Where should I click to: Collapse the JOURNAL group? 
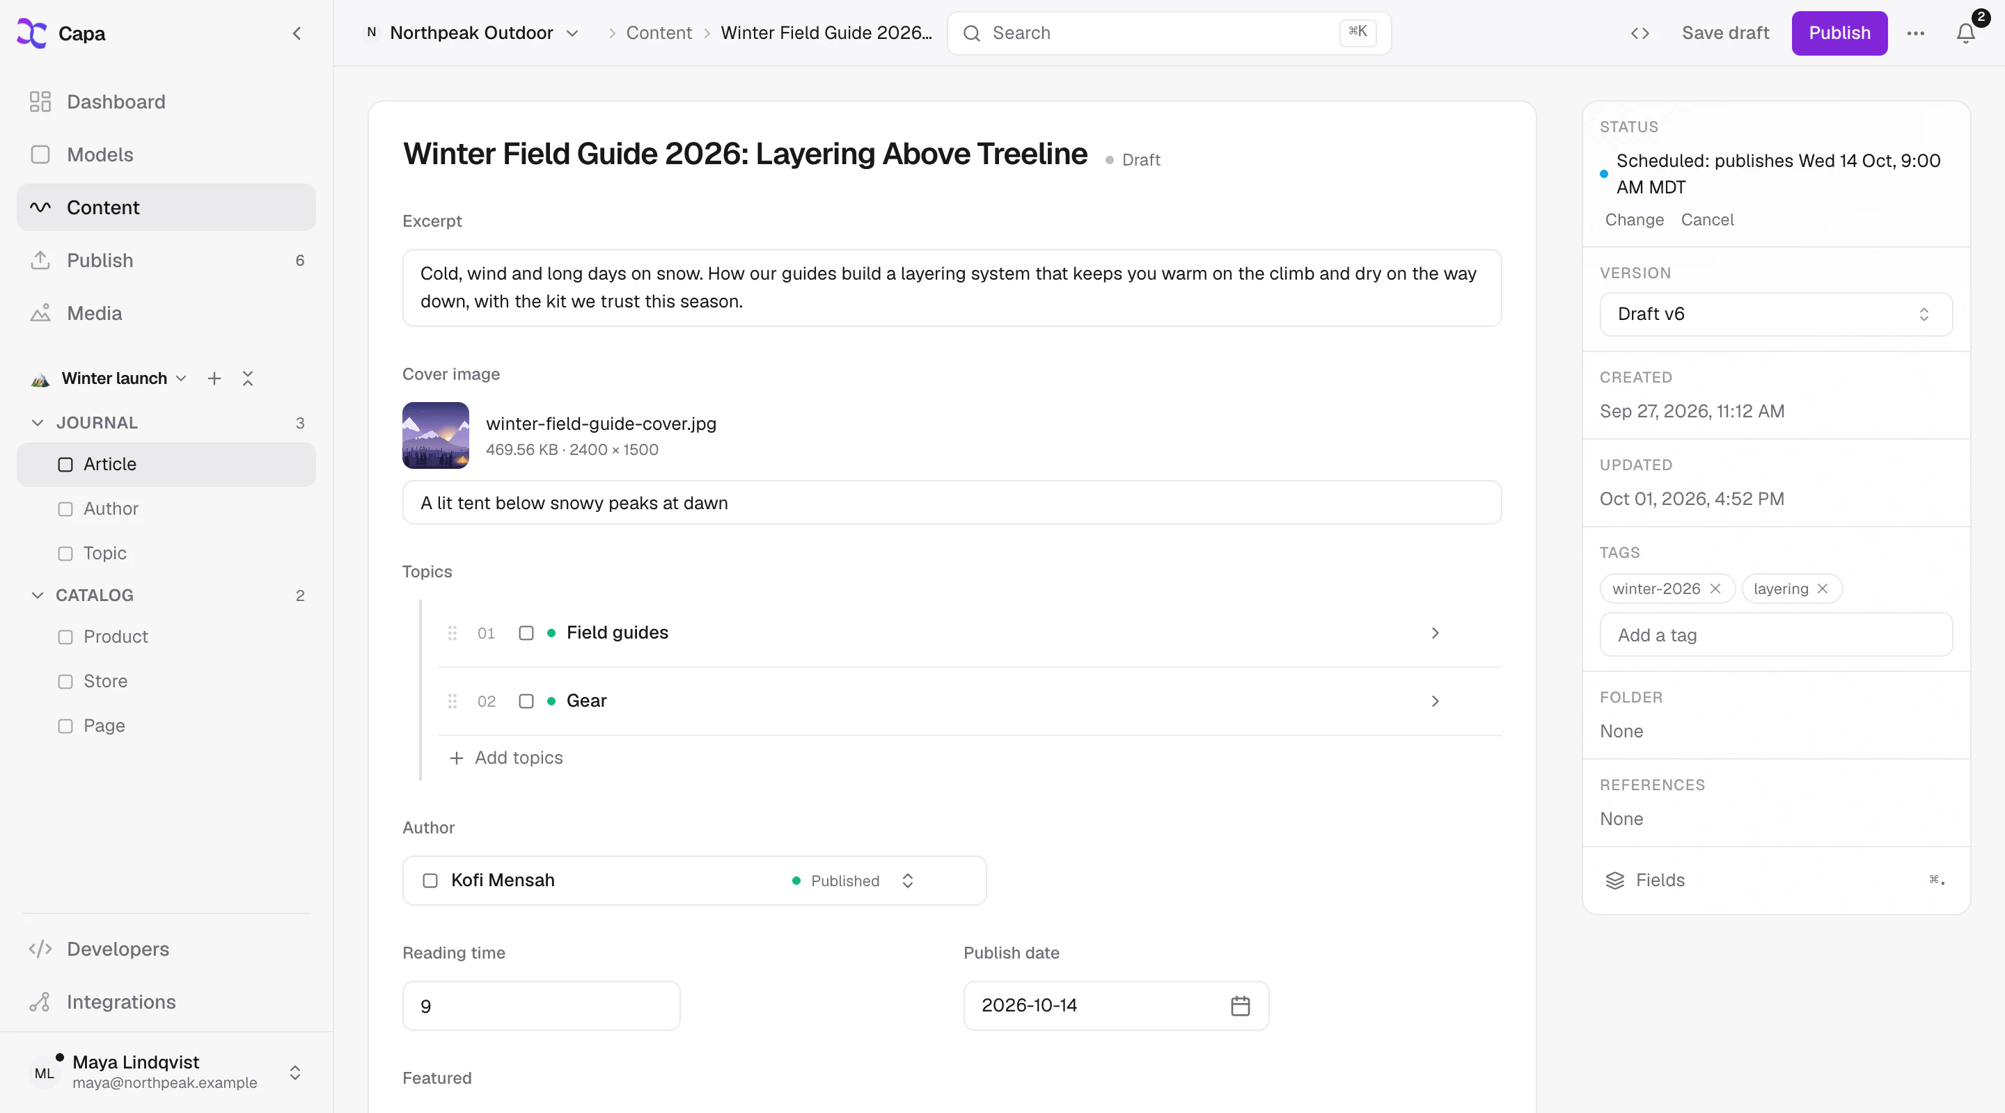coord(37,423)
